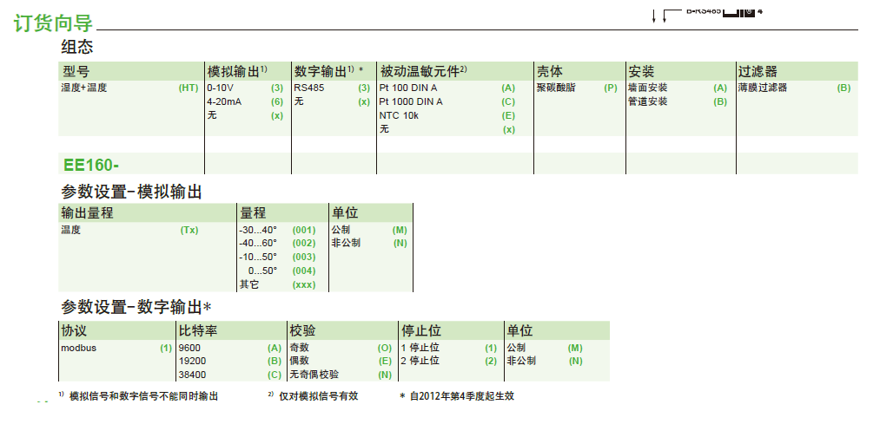The width and height of the screenshot is (880, 424).
Task: Click the (O) parity code
Action: click(x=385, y=348)
